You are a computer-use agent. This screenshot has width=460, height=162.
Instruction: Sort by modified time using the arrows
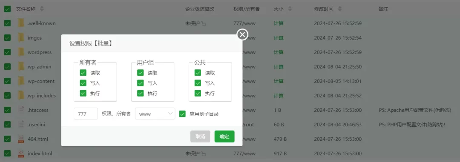point(340,9)
